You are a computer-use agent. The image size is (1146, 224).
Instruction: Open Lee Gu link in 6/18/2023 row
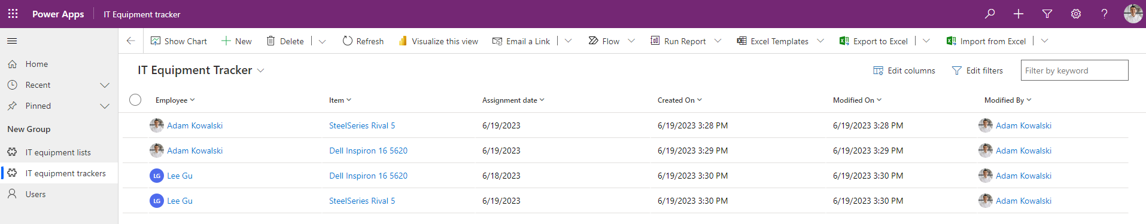[180, 176]
